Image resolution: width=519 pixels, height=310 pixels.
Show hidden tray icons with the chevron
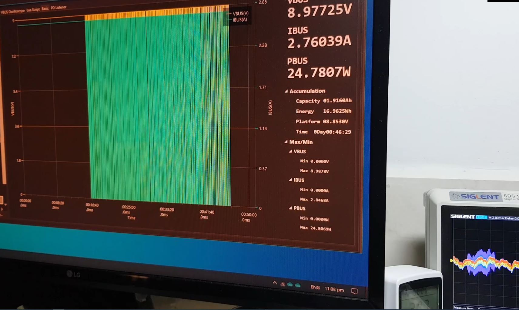coord(275,283)
